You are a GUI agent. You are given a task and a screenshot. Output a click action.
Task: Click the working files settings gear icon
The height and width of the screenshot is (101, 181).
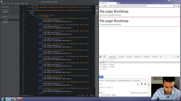tap(15, 7)
